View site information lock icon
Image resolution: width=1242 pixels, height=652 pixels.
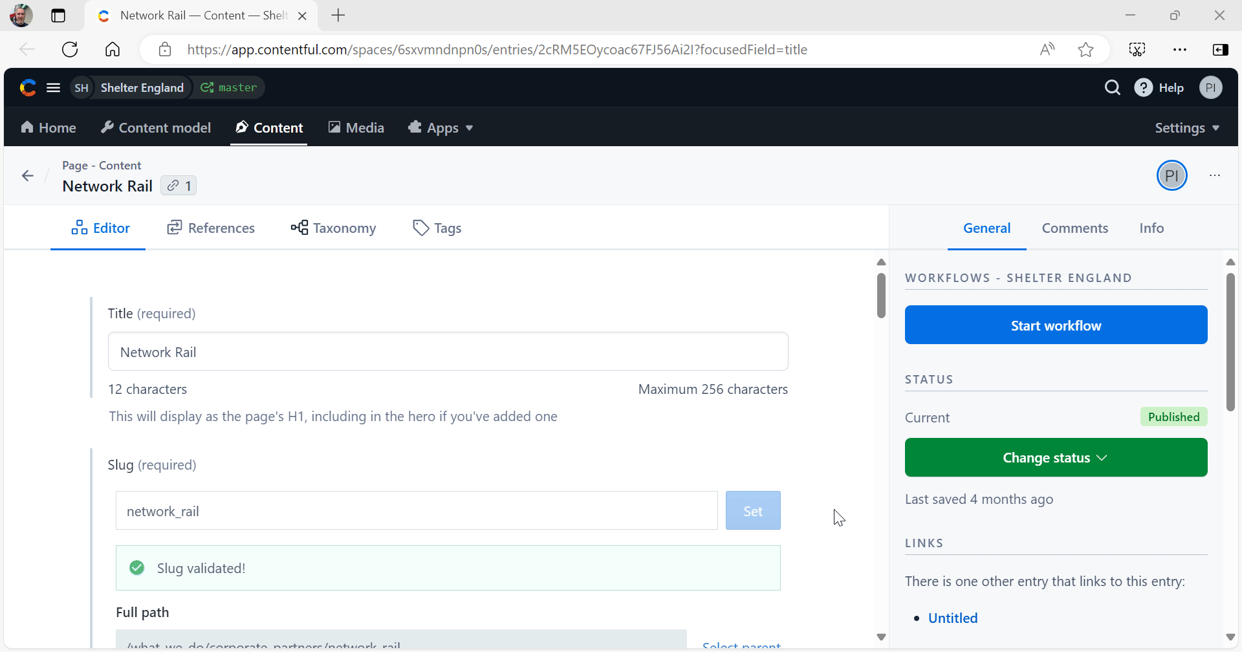tap(165, 49)
